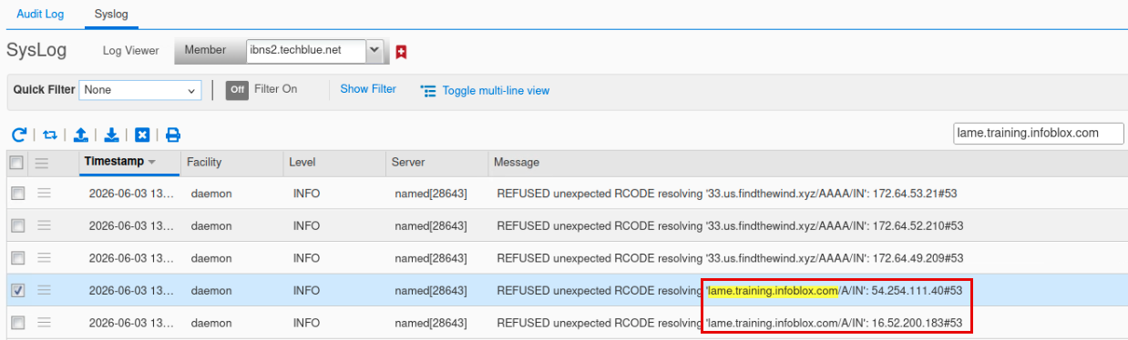Click message ending with 54.254.111.40#53

[730, 291]
